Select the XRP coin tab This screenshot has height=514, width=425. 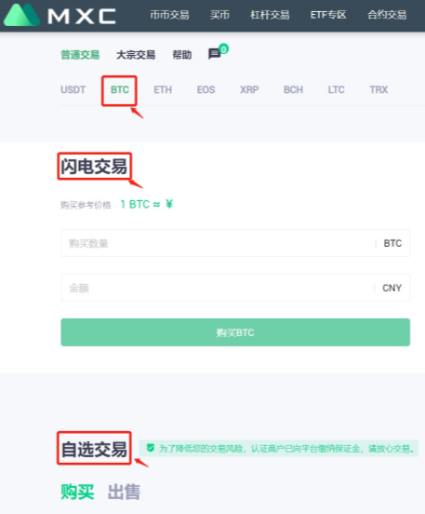pyautogui.click(x=249, y=89)
